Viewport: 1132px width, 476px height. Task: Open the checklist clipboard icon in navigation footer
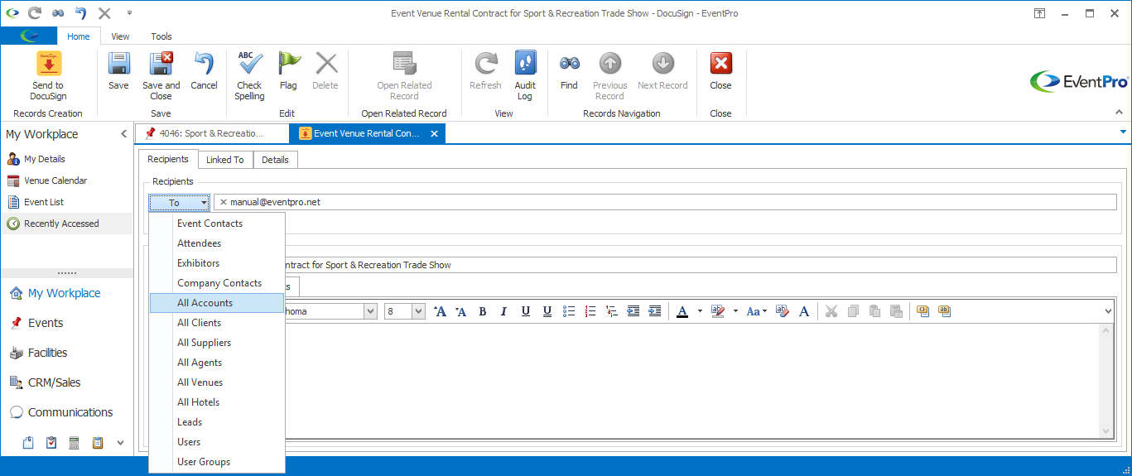click(x=51, y=443)
